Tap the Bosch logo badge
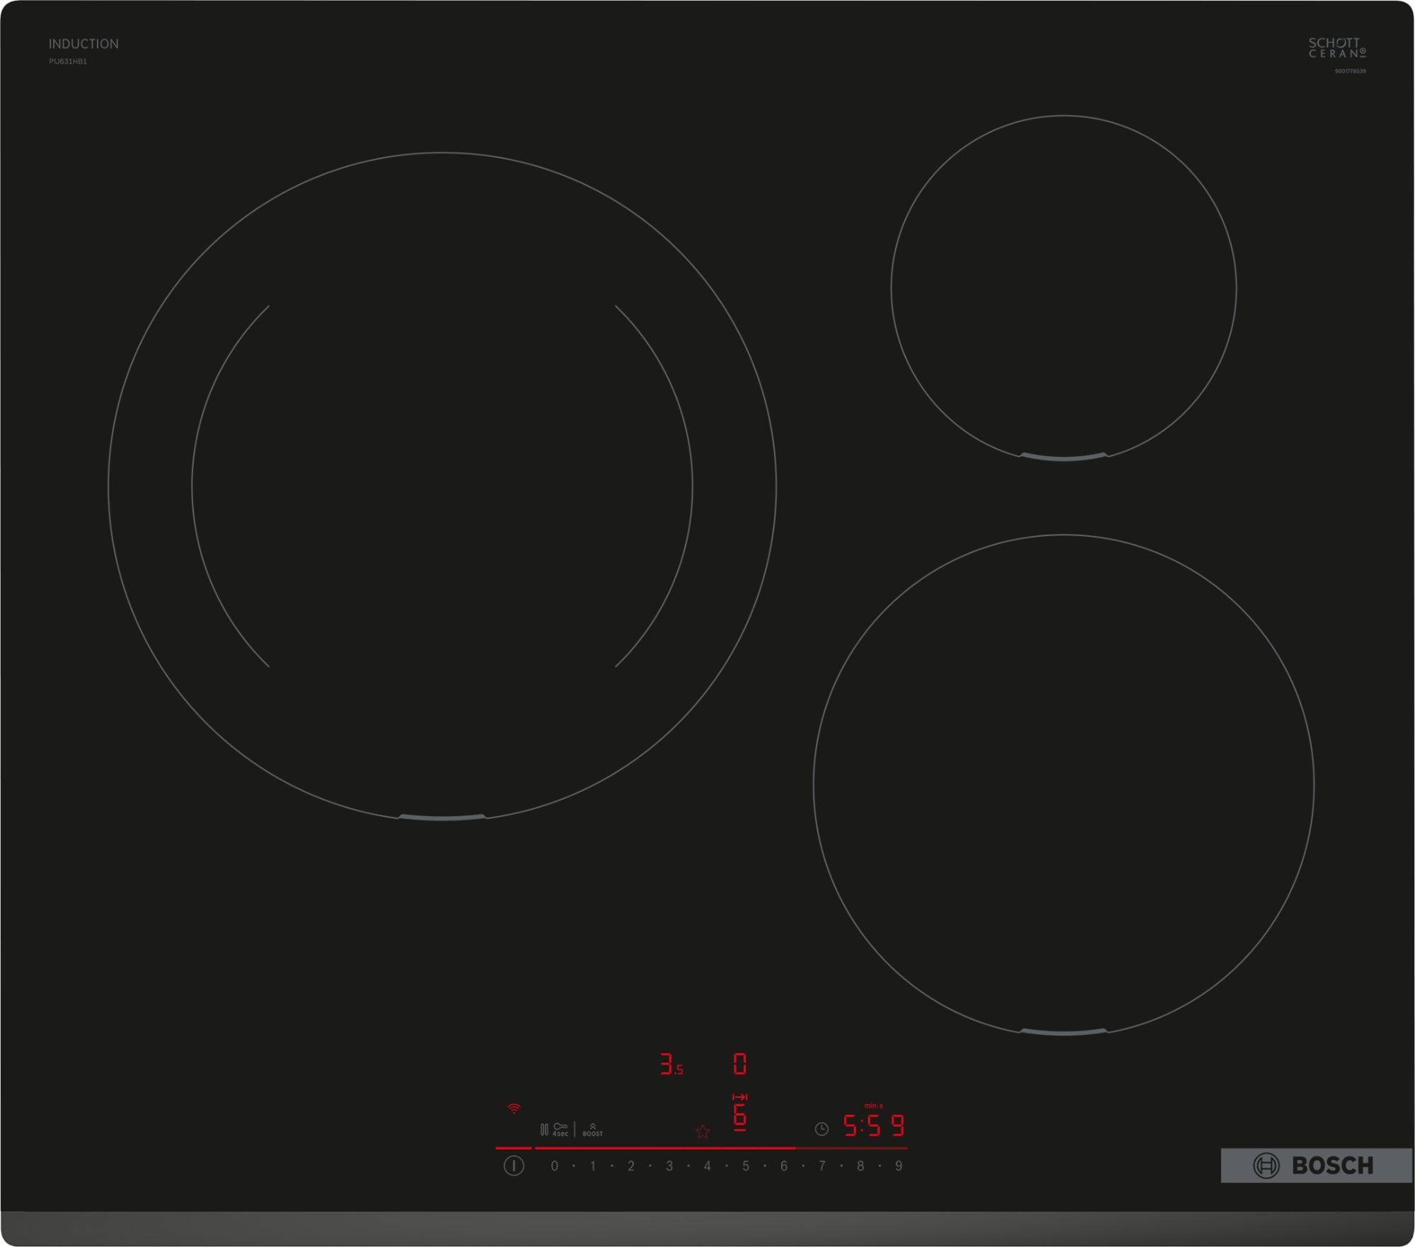Image resolution: width=1415 pixels, height=1247 pixels. [x=1317, y=1165]
